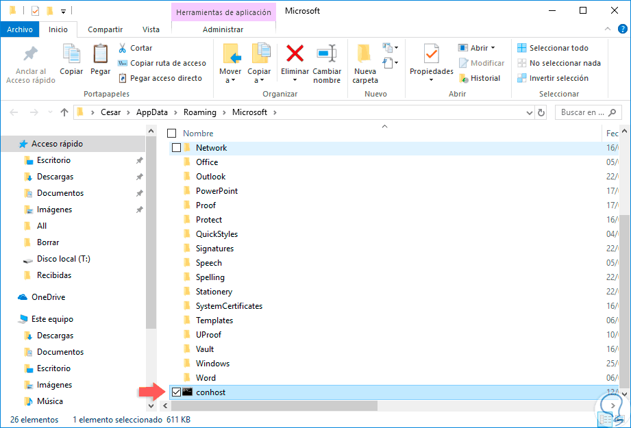Expand the Abrir dropdown arrow
This screenshot has width=631, height=428.
493,48
